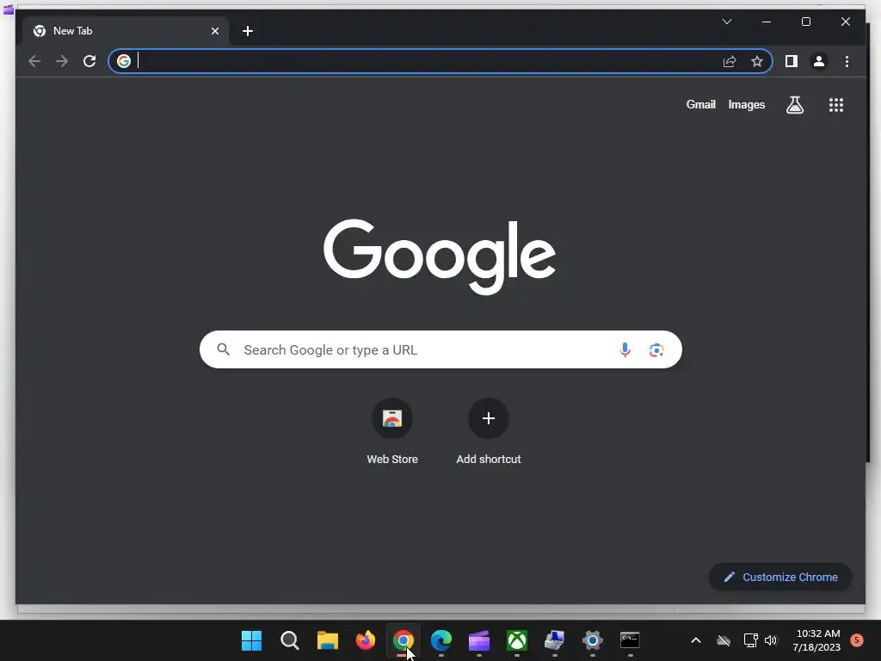The width and height of the screenshot is (881, 661).
Task: Search by image with Google Lens
Action: [656, 350]
